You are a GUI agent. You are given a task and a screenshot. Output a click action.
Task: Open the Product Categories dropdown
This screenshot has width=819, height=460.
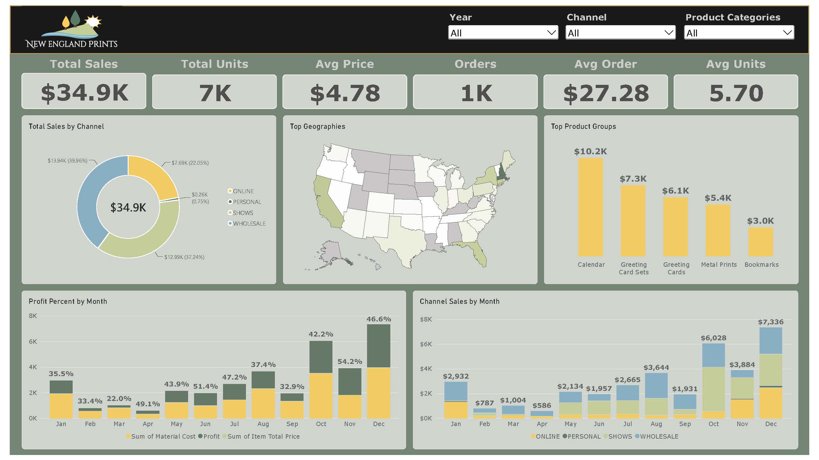739,33
